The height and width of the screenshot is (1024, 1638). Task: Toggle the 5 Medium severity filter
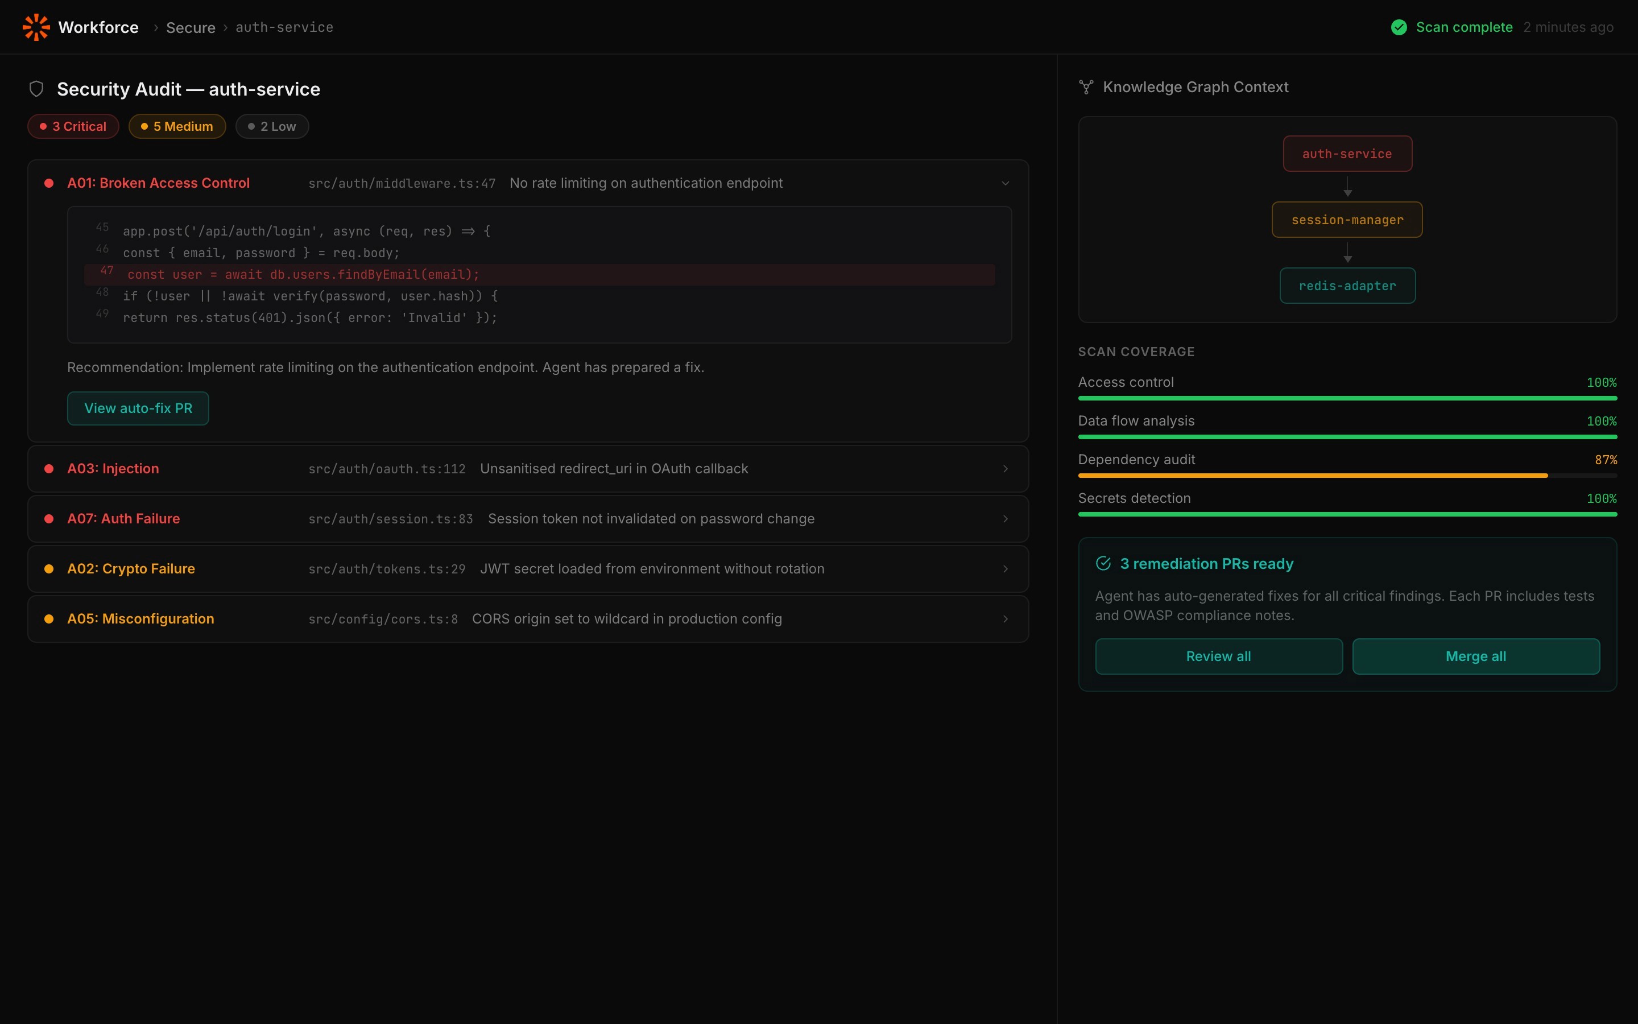click(177, 127)
